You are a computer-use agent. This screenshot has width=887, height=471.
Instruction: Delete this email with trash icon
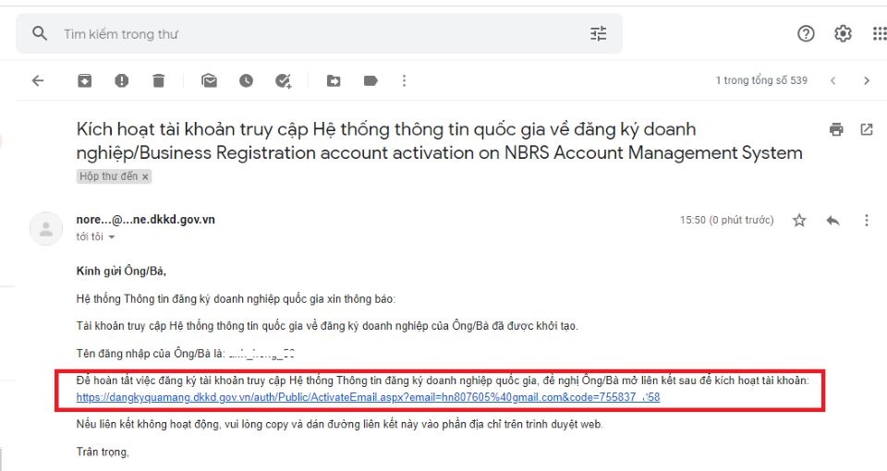158,81
